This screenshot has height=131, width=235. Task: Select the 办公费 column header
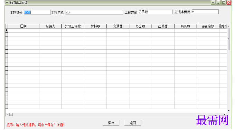click(140, 26)
